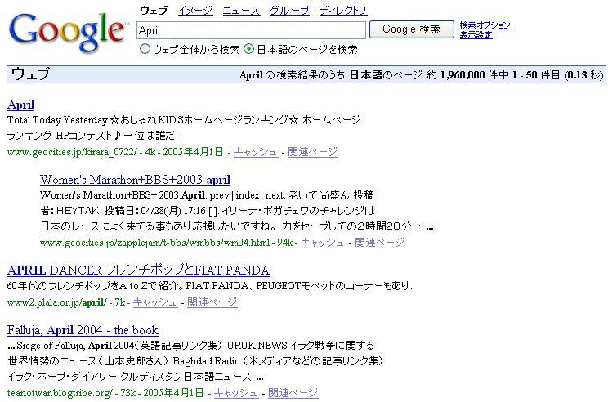Open 検索オプション advanced search link
The width and height of the screenshot is (608, 402).
click(485, 25)
